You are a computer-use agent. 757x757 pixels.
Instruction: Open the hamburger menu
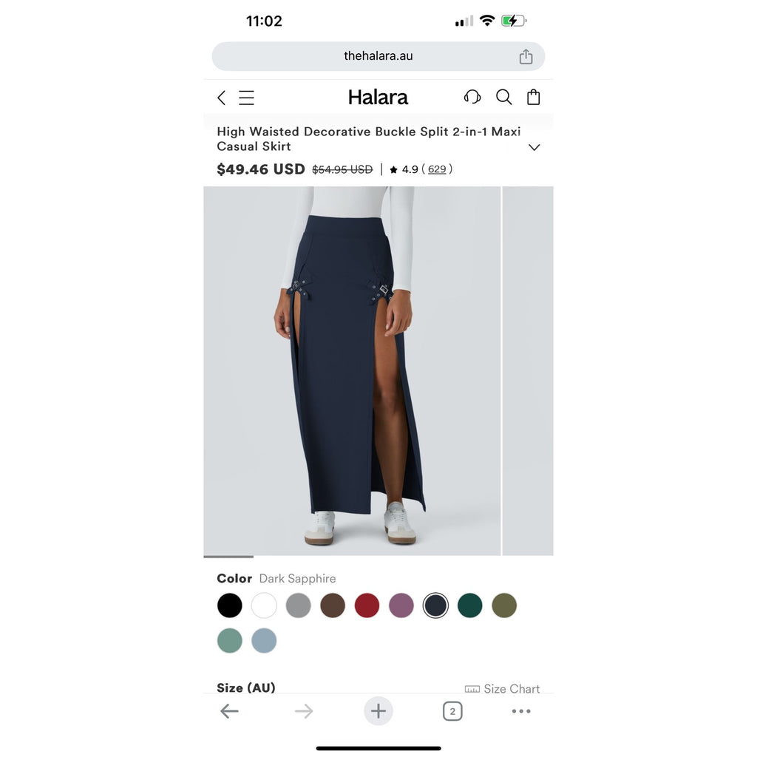(x=246, y=98)
